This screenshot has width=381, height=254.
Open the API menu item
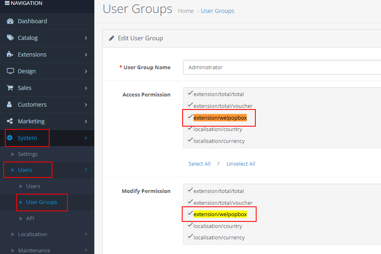click(x=30, y=219)
